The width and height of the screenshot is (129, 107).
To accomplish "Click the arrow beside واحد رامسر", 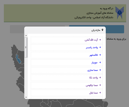I will point(100,47).
